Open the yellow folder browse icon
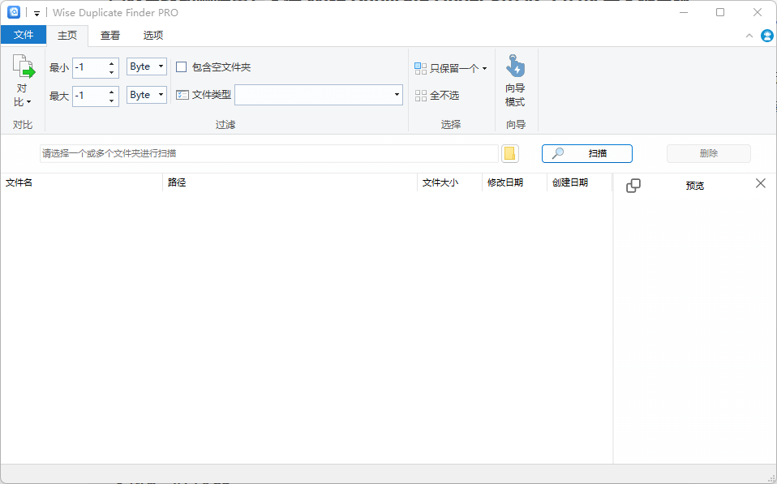The height and width of the screenshot is (484, 777). pos(510,153)
